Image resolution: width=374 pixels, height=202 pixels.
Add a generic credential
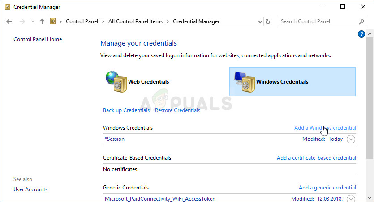pos(327,188)
